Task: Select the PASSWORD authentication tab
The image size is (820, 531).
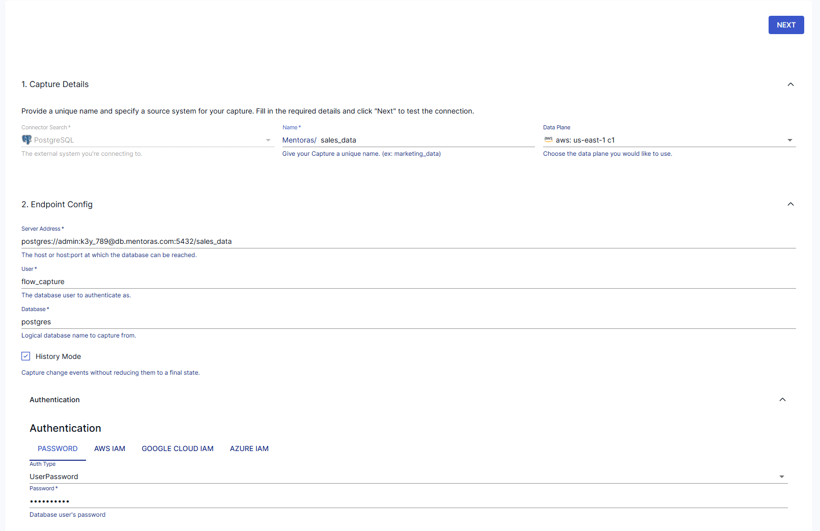Action: point(57,449)
